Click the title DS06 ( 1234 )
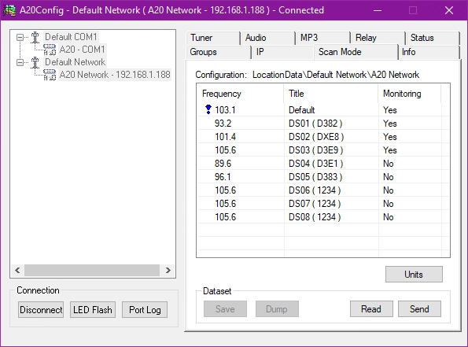 click(x=315, y=190)
